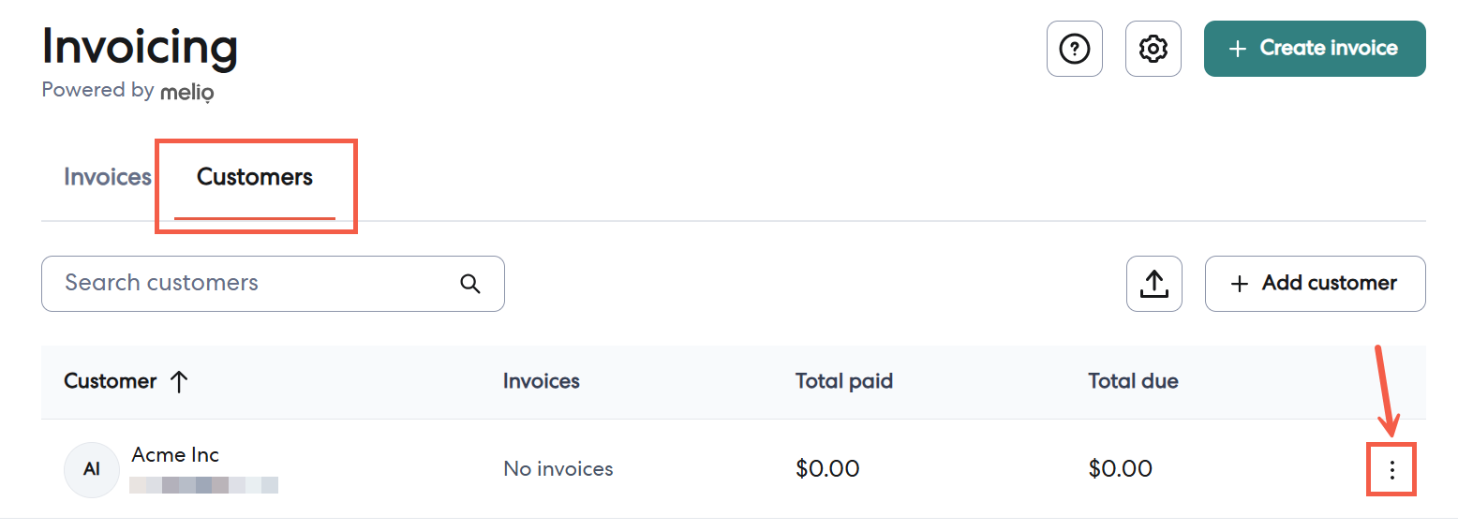Screen dimensions: 1458x531
Task: Click the Total due column header
Action: click(x=1133, y=382)
